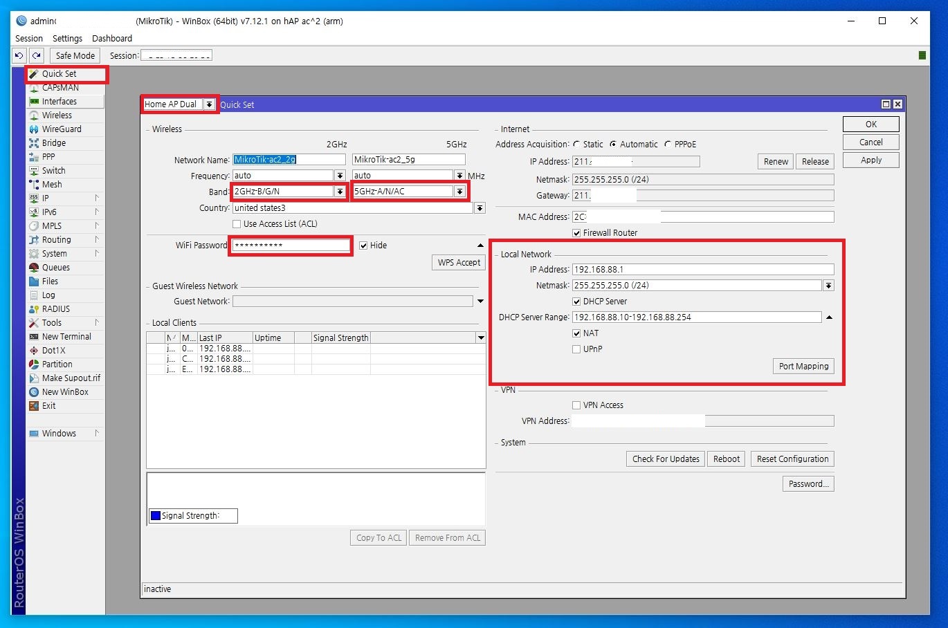Select PPPoE address acquisition

tap(668, 145)
